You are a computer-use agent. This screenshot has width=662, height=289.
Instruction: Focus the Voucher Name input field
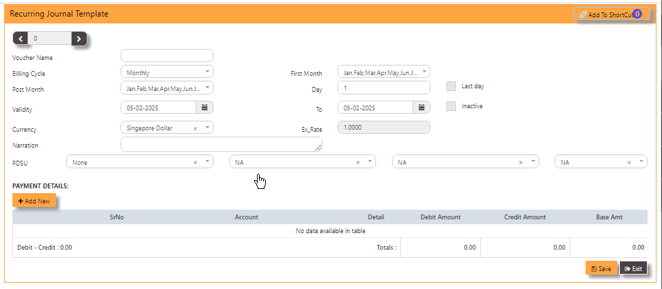[x=167, y=56]
